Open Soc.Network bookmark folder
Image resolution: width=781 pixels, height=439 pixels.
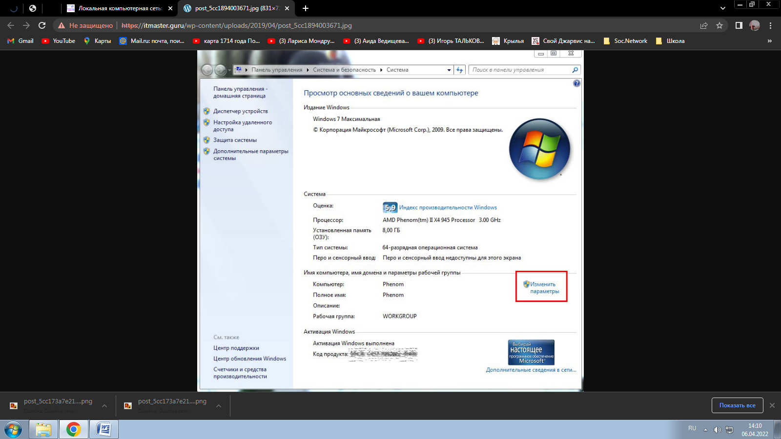tap(625, 41)
